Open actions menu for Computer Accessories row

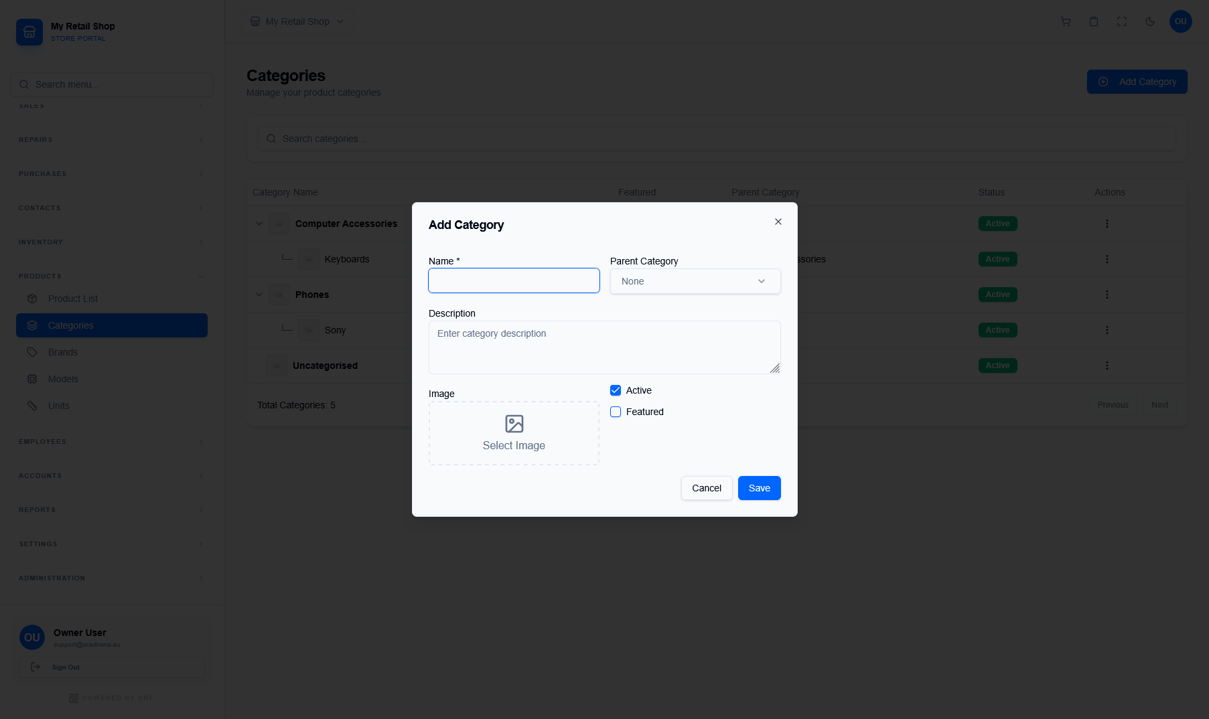click(x=1107, y=224)
